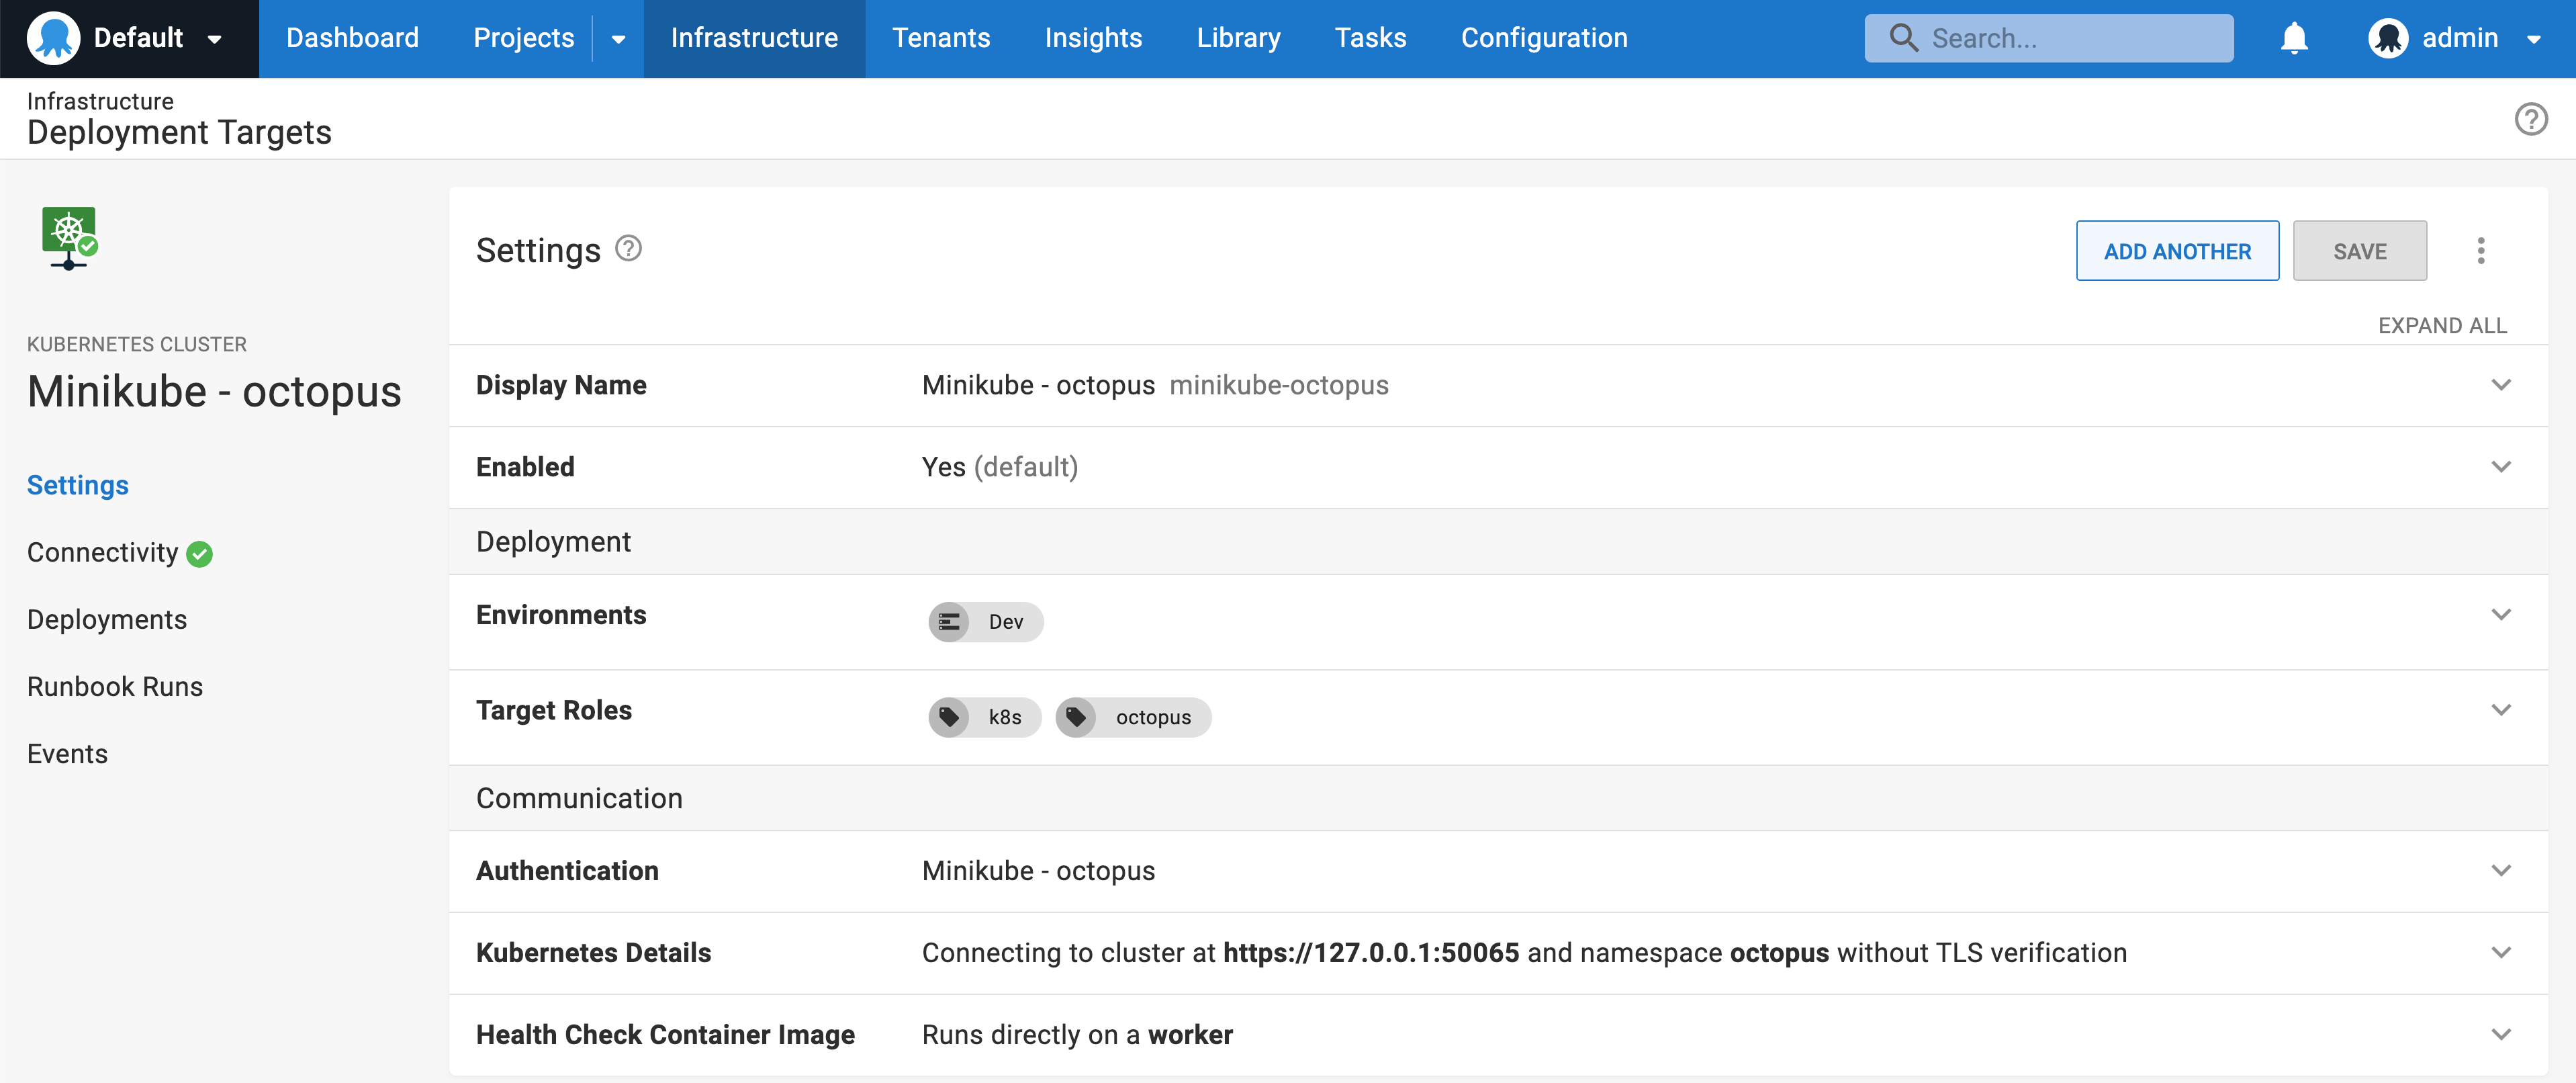Expand the Target Roles section
Screen dimensions: 2576x1083
tap(2501, 710)
